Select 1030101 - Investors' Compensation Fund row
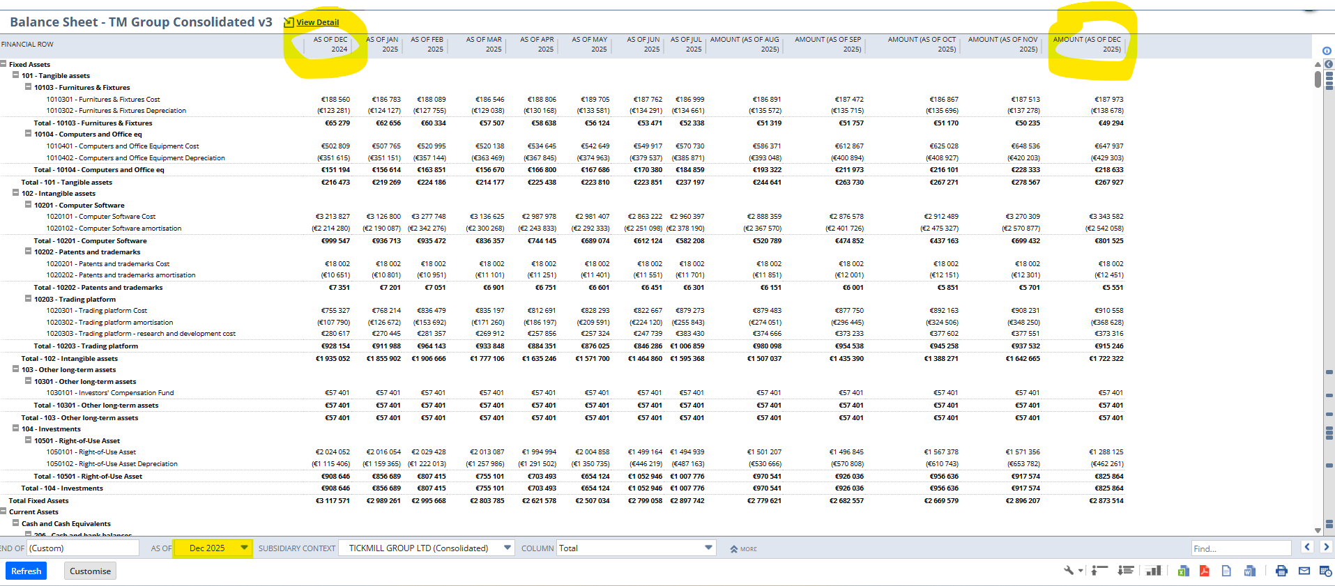1335x586 pixels. tap(110, 392)
